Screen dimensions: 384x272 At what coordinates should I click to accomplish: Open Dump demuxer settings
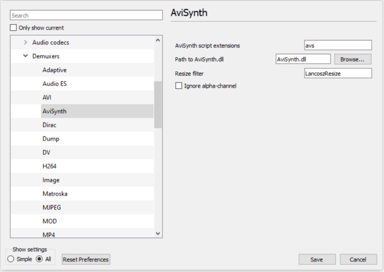tap(51, 138)
